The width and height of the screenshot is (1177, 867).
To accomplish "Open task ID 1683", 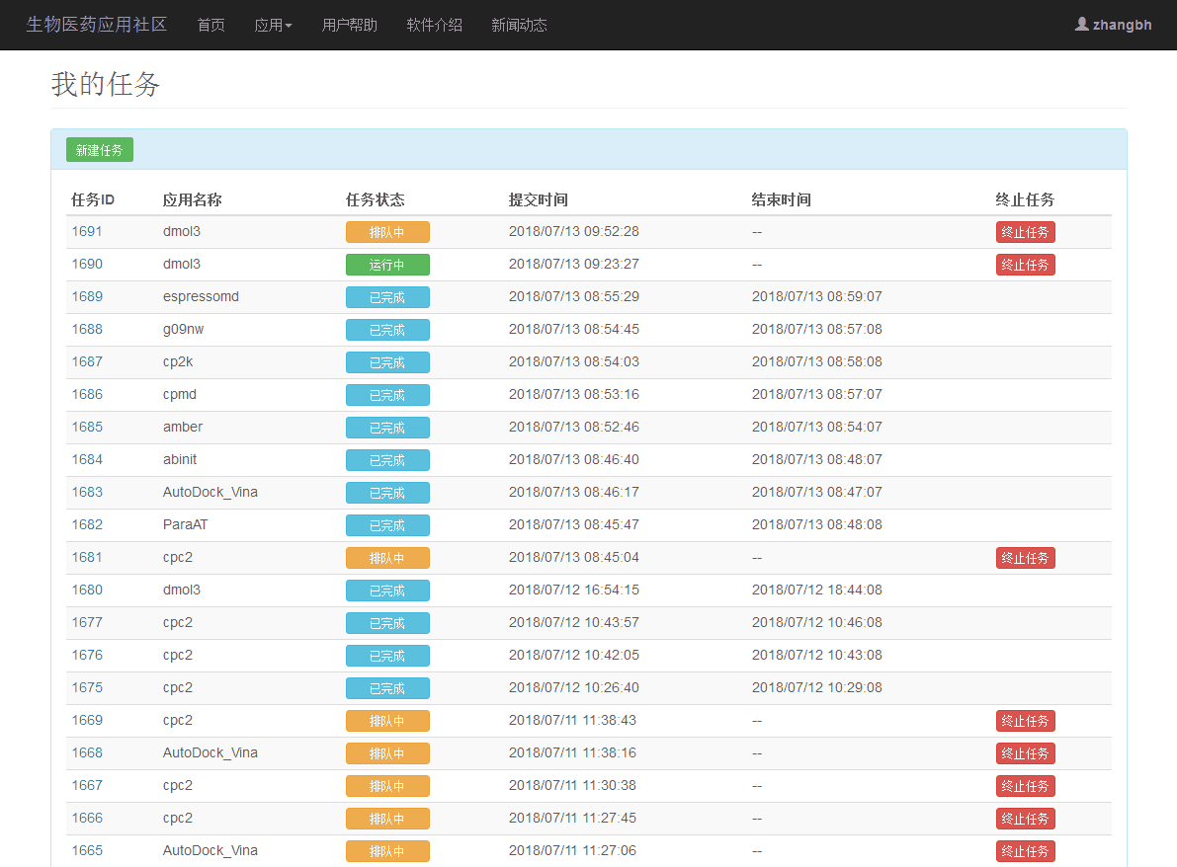I will tap(87, 493).
